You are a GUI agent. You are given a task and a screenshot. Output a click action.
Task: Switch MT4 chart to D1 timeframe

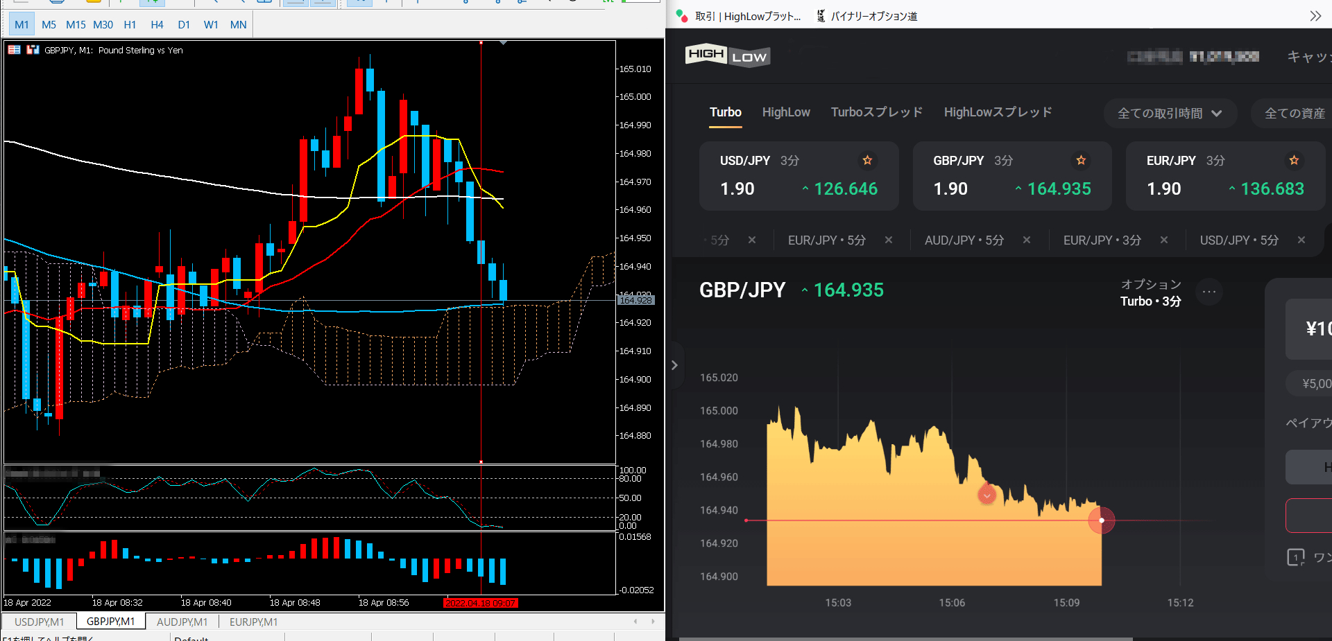pyautogui.click(x=184, y=24)
